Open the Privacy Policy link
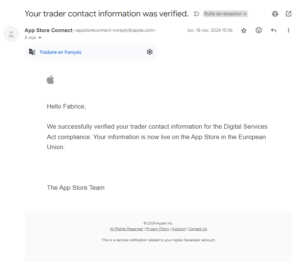The height and width of the screenshot is (264, 299). [x=157, y=229]
